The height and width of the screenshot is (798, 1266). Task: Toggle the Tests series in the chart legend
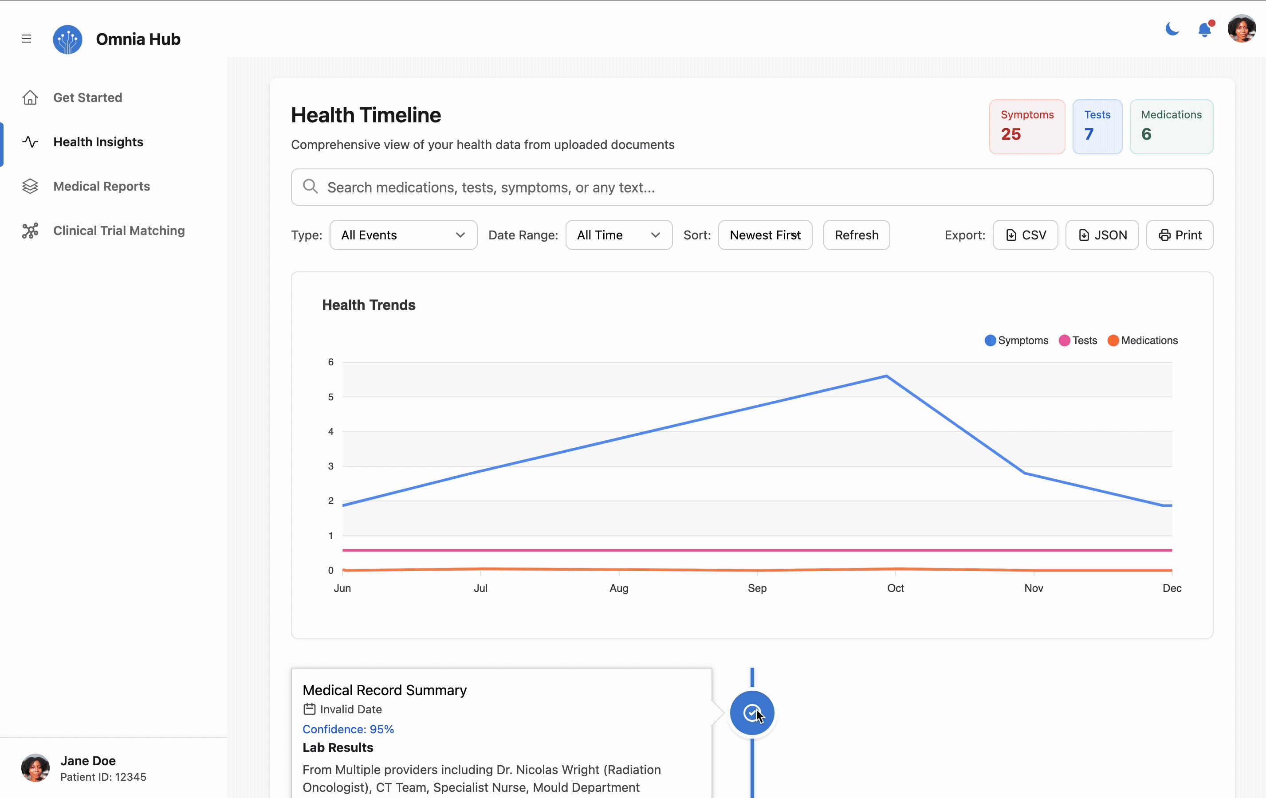point(1077,340)
